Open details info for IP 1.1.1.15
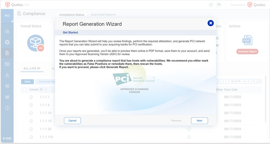This screenshot has height=144, width=270. [31, 121]
